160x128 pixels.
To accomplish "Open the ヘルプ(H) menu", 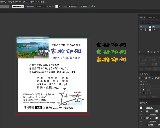I will (40, 2).
